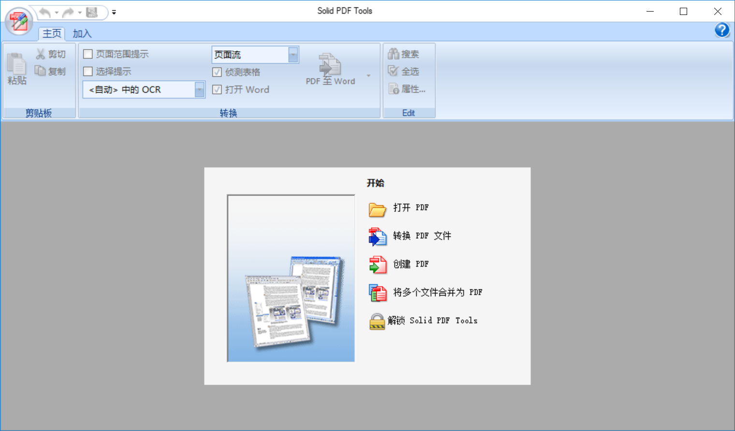Open the Redo history dropdown arrow

point(80,13)
